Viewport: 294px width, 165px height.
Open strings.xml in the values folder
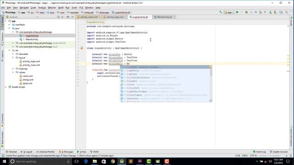point(28,80)
